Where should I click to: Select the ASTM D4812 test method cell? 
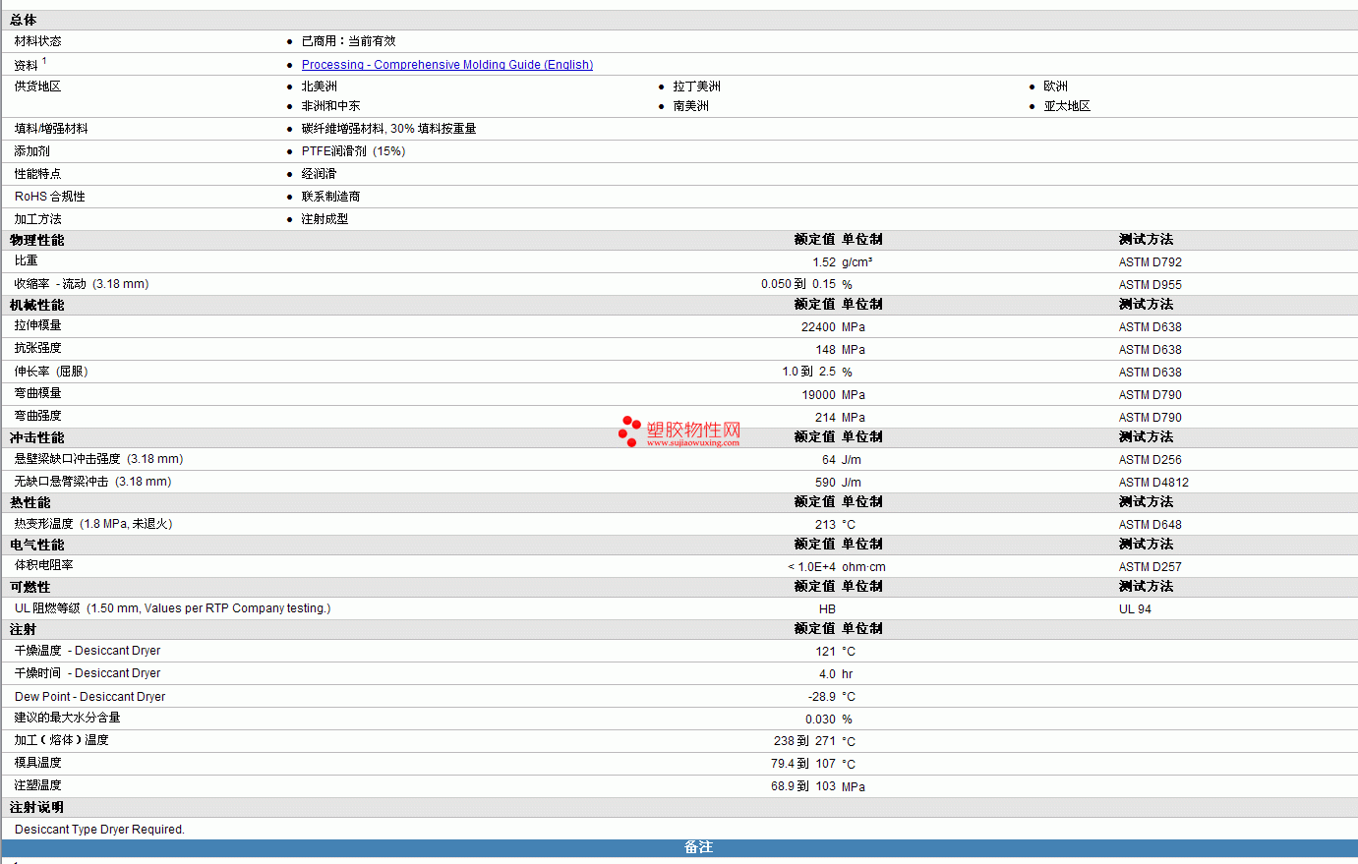tap(1153, 483)
